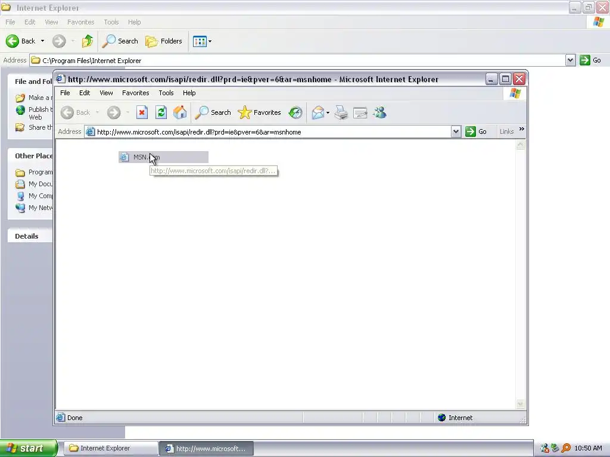Image resolution: width=610 pixels, height=457 pixels.
Task: Open the Views icon in folder toolbar
Action: point(200,41)
